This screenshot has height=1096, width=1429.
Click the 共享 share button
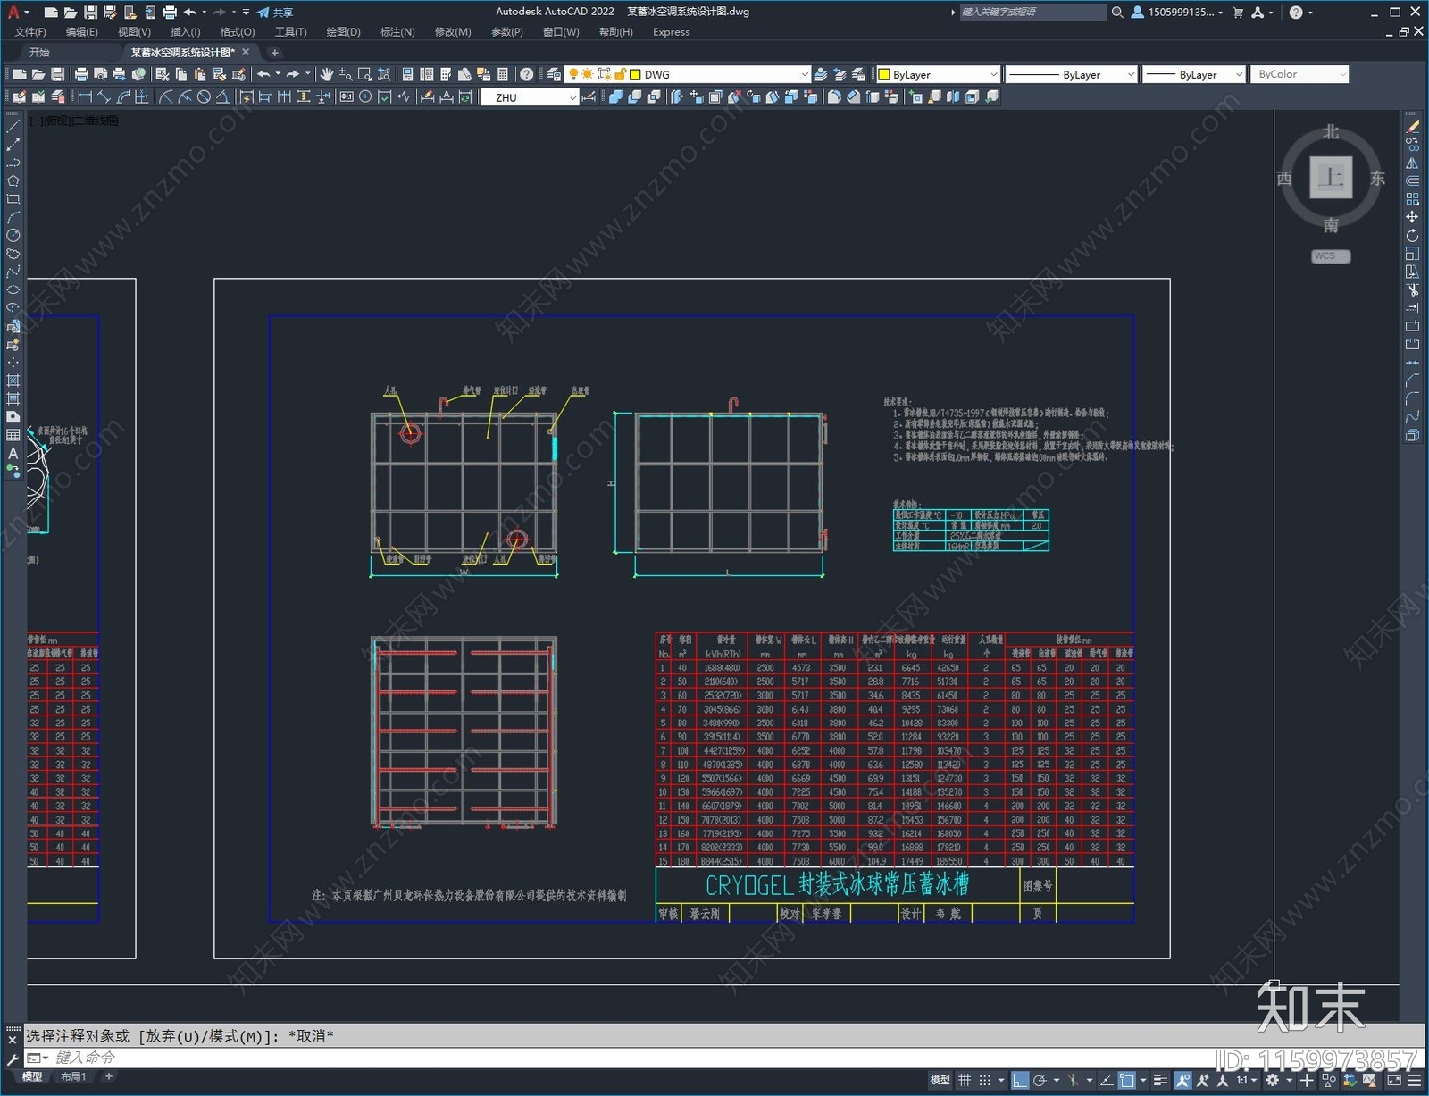275,12
